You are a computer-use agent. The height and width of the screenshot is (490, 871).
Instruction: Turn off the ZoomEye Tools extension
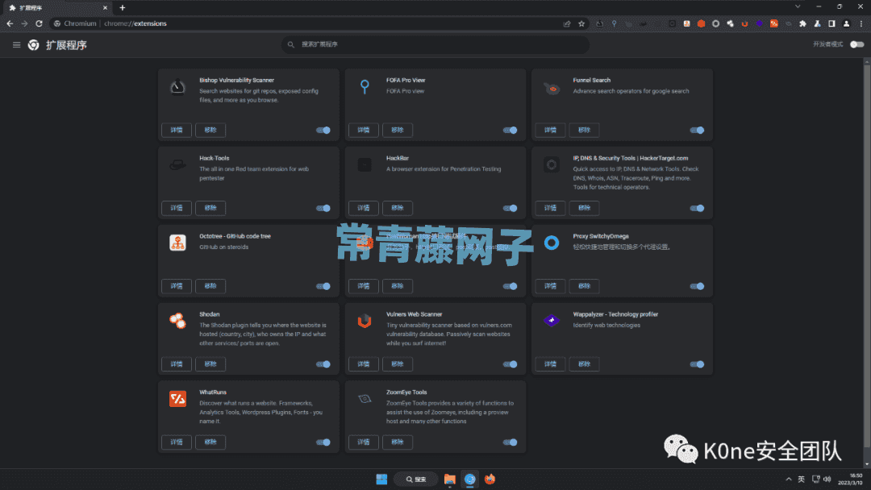[510, 442]
